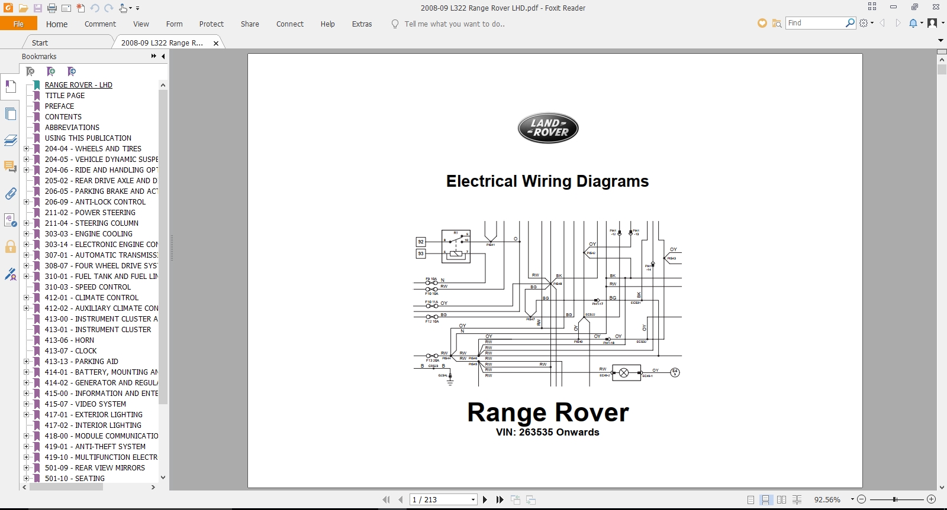Viewport: 947px width, 510px height.
Task: Open the search settings gear dropdown
Action: 866,23
